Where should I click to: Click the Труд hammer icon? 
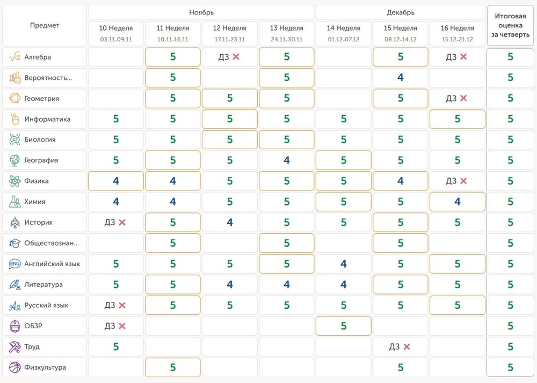pyautogui.click(x=14, y=347)
